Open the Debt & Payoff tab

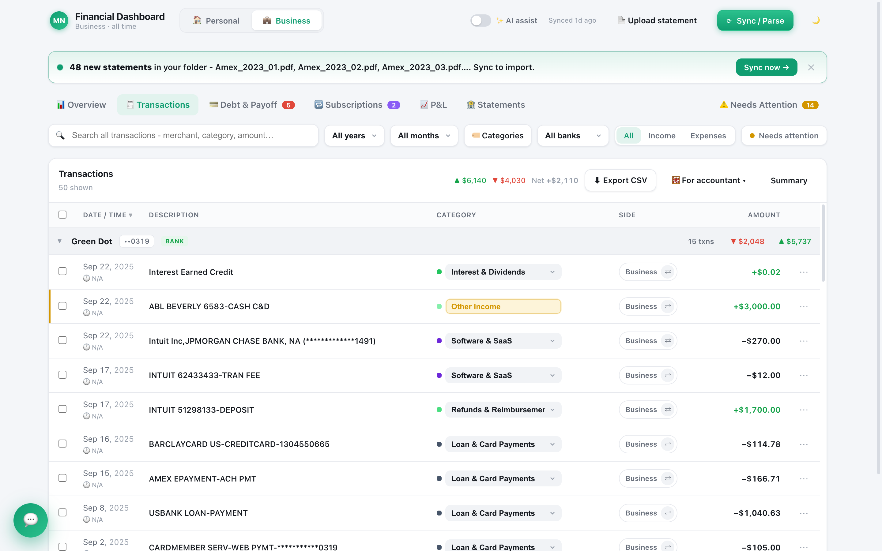pyautogui.click(x=252, y=105)
